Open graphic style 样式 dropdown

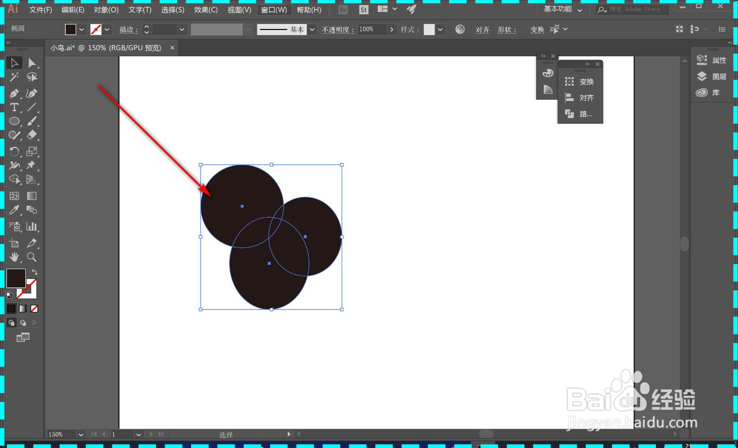[x=440, y=30]
